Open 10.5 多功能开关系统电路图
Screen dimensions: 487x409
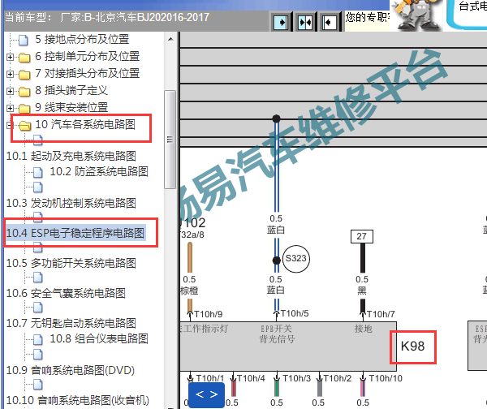coord(71,264)
